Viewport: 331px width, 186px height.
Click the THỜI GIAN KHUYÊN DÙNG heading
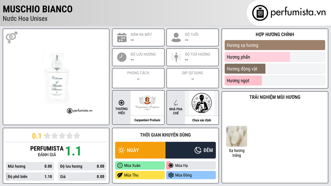pyautogui.click(x=165, y=135)
